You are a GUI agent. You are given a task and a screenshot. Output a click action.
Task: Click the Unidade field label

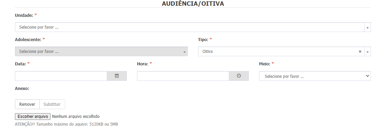coord(24,15)
